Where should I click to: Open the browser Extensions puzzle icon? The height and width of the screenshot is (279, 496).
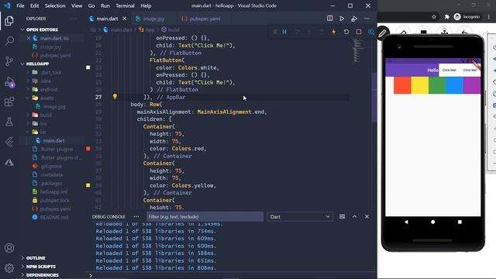[446, 17]
